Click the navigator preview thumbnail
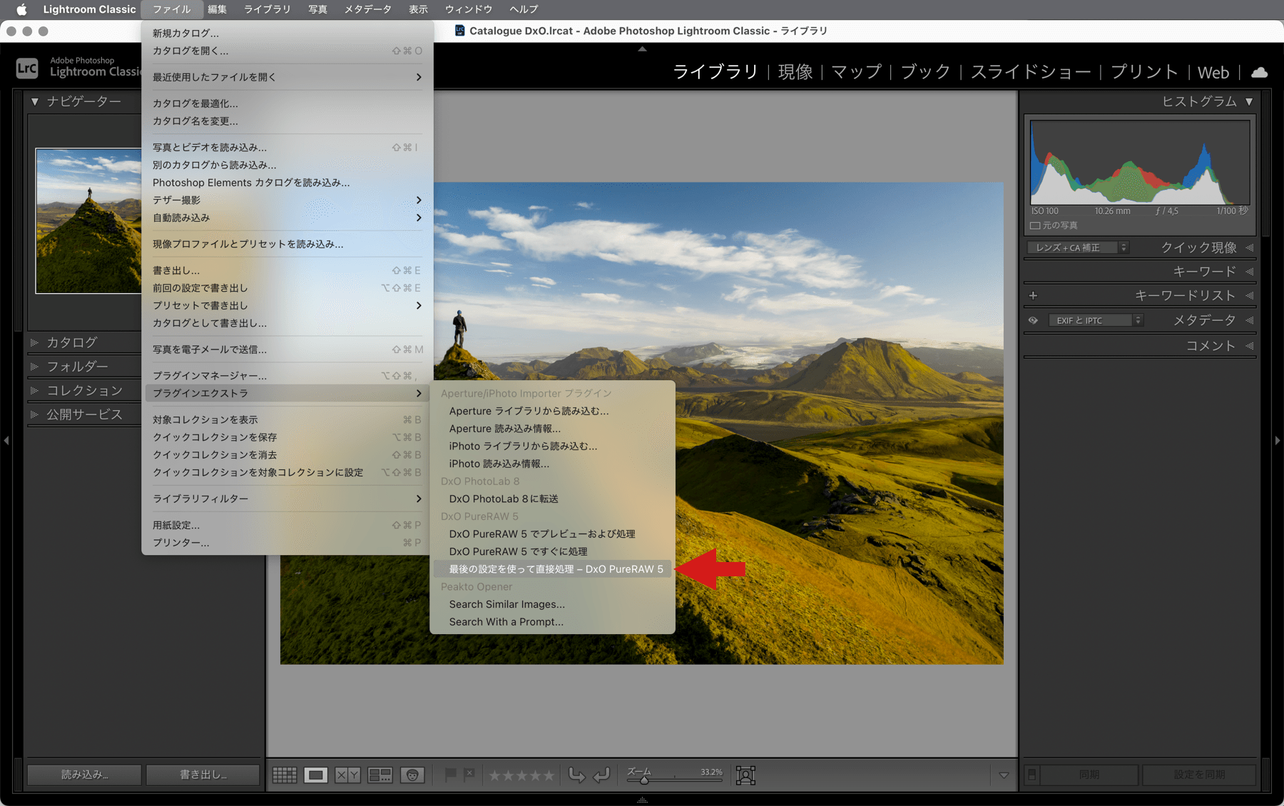The height and width of the screenshot is (806, 1284). [88, 221]
